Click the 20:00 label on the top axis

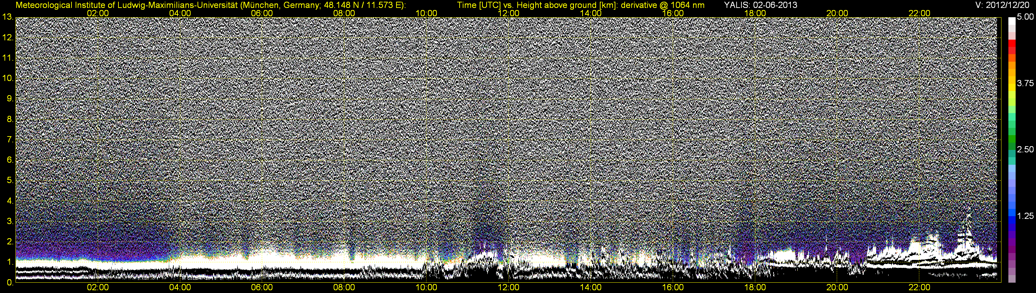pos(838,13)
